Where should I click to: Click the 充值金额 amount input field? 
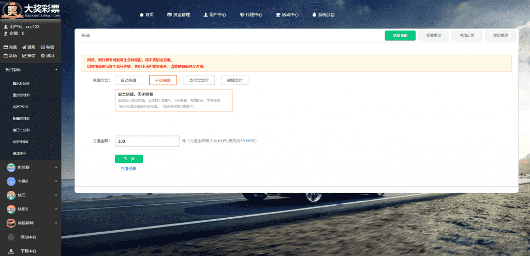[146, 141]
